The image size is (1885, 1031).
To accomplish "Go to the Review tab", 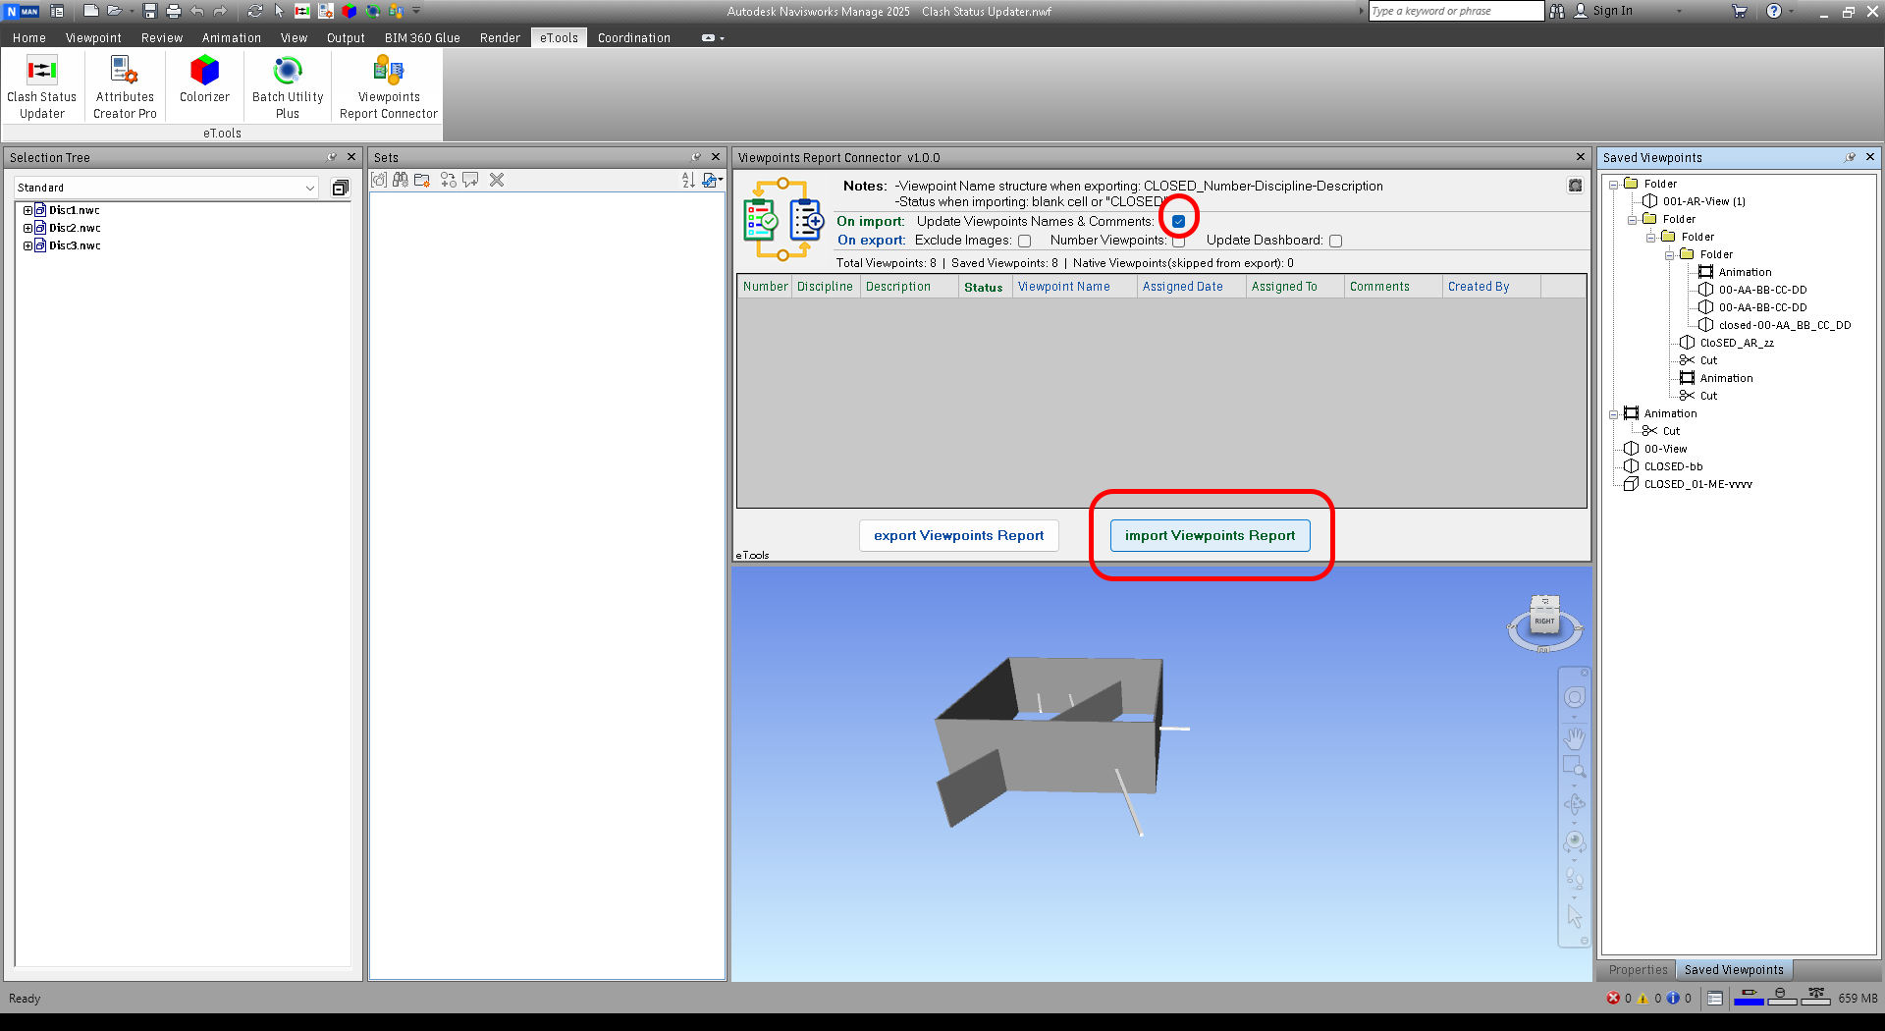I will tap(162, 38).
